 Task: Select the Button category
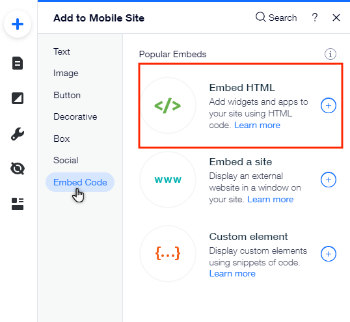(67, 95)
